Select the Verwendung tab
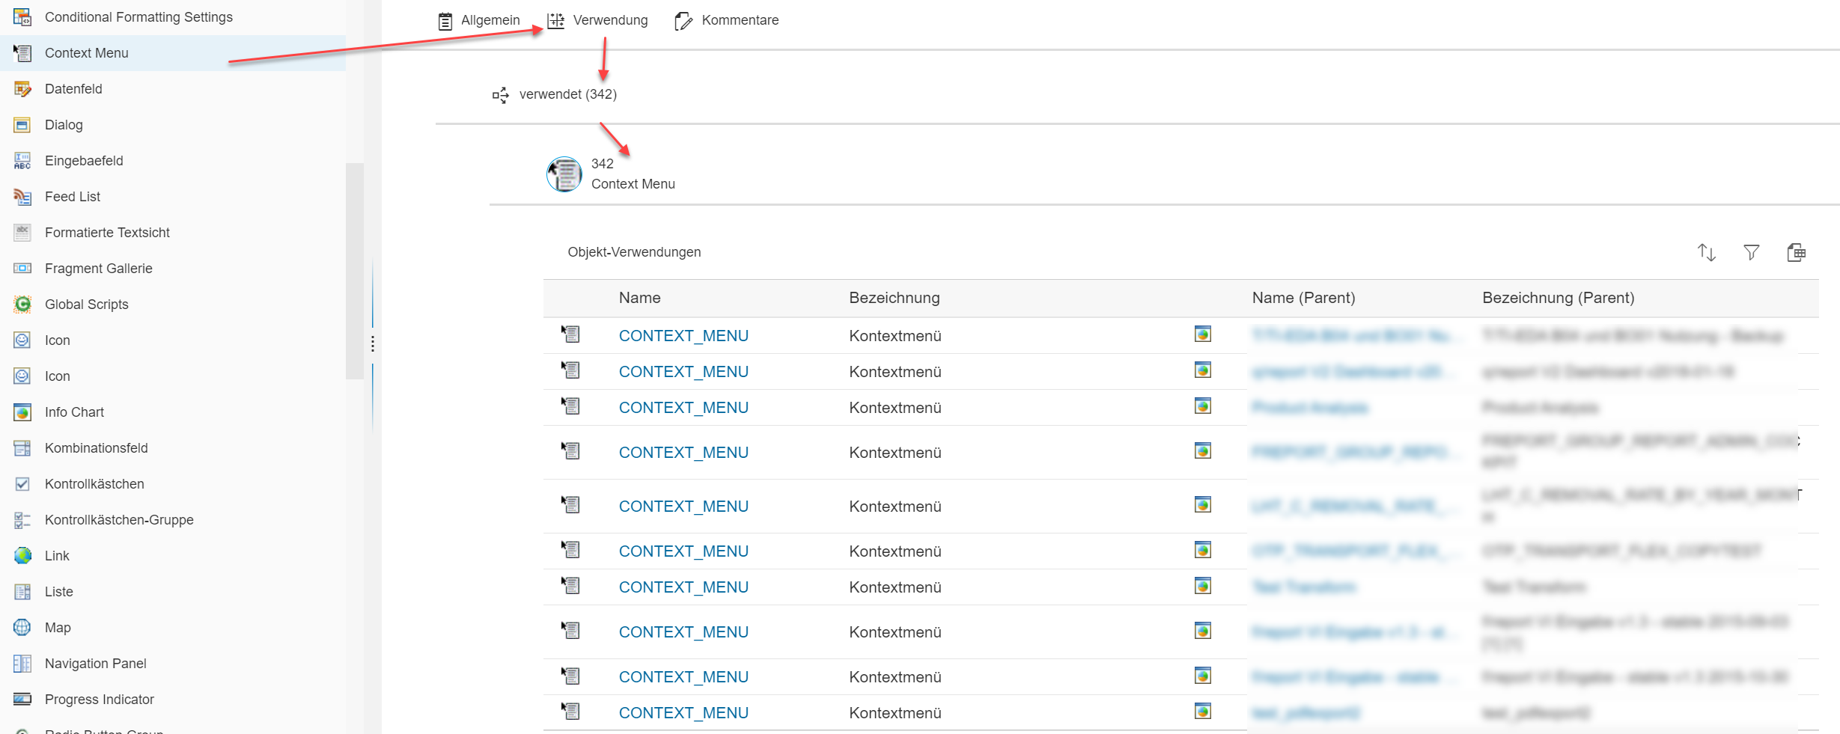The width and height of the screenshot is (1840, 734). click(597, 21)
